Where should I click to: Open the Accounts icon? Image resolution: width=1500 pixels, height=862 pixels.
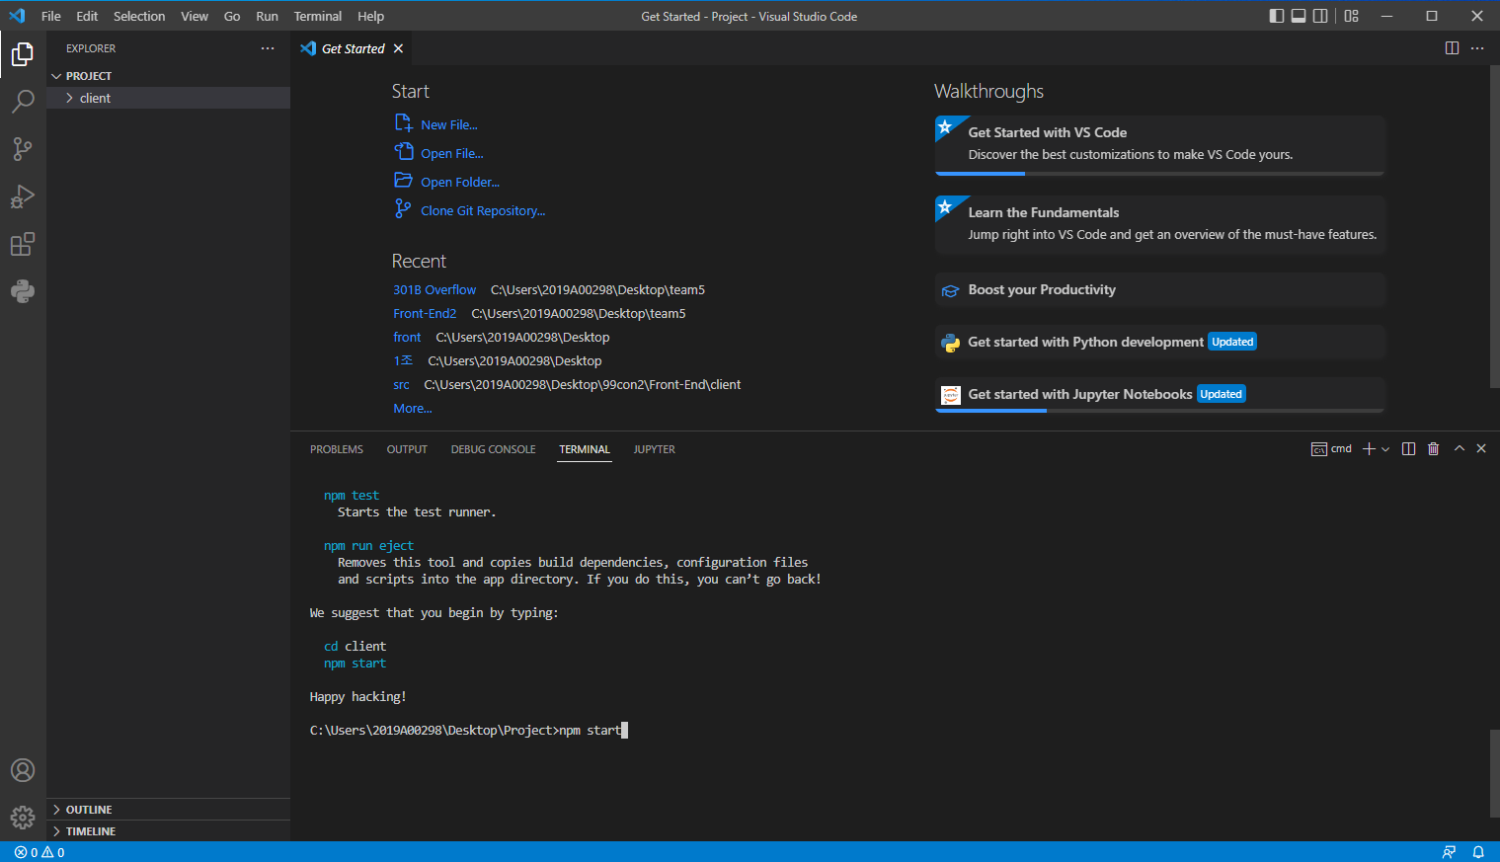[x=23, y=770]
